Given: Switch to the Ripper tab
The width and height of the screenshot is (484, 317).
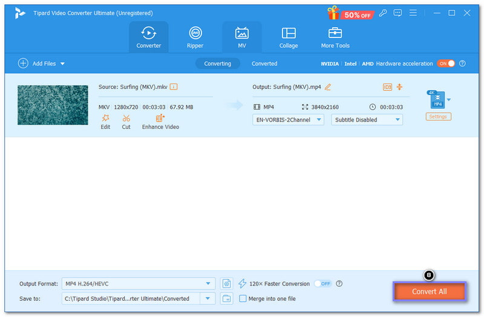Looking at the screenshot, I should point(195,37).
